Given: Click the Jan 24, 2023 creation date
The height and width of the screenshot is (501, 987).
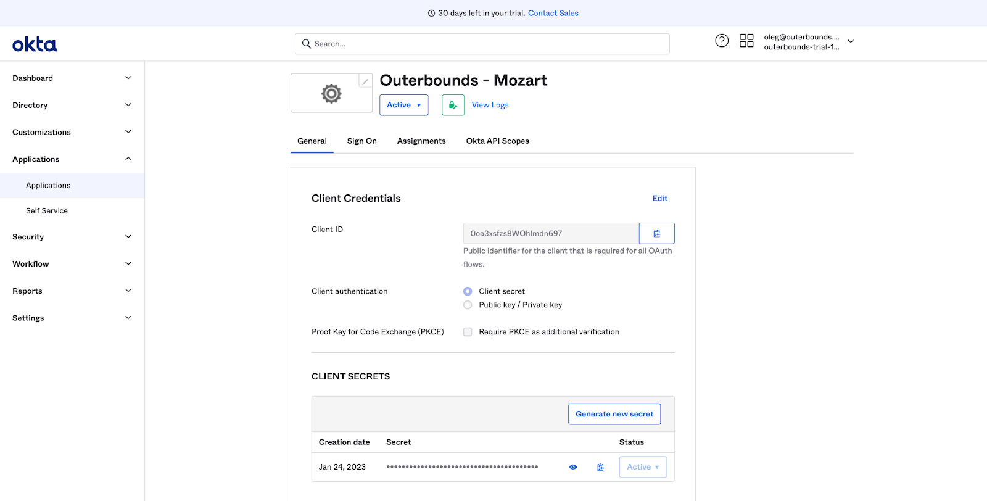Looking at the screenshot, I should tap(342, 467).
